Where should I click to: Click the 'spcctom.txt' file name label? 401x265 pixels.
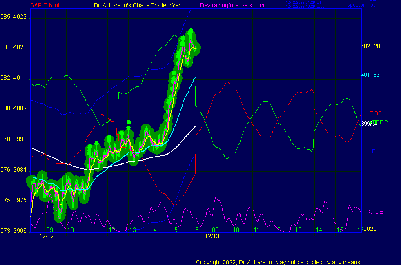click(361, 4)
